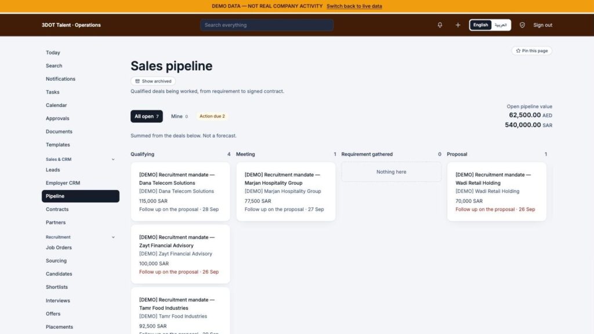Click the Sales pipeline heading
The image size is (594, 334).
click(x=171, y=66)
